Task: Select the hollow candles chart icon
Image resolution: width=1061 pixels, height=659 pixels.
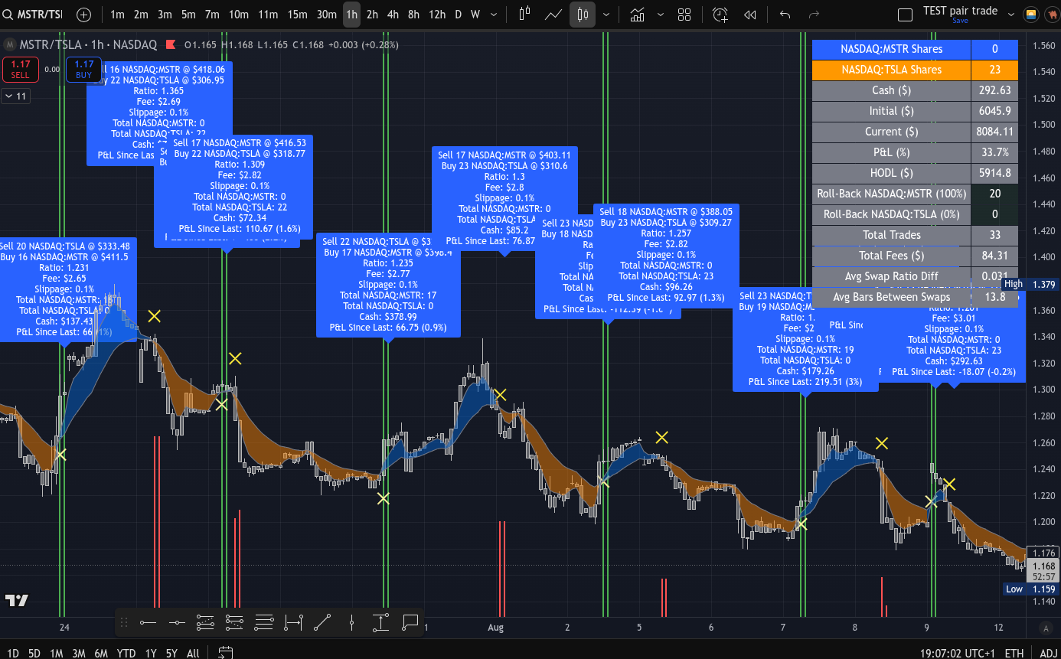Action: click(583, 14)
